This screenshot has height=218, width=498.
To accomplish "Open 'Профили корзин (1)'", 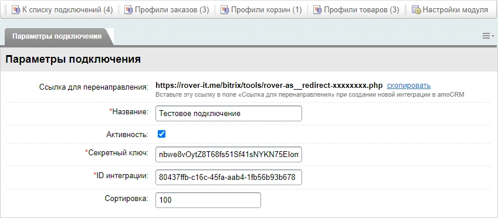I will [266, 10].
